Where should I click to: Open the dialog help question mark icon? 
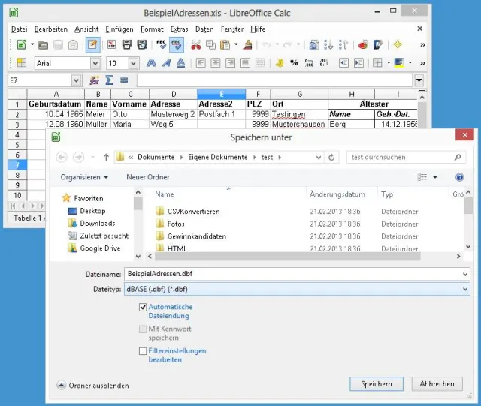tap(459, 177)
